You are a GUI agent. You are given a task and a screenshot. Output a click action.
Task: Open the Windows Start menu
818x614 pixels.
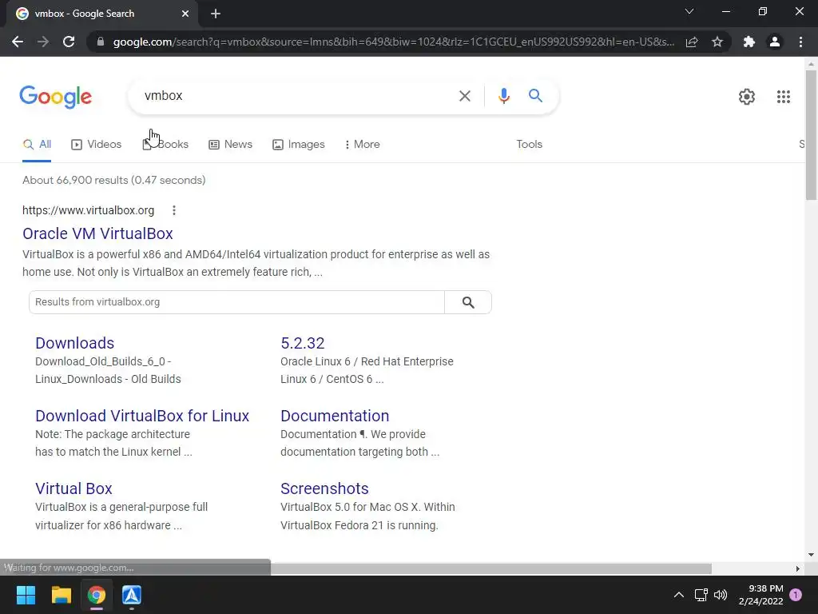(x=26, y=595)
